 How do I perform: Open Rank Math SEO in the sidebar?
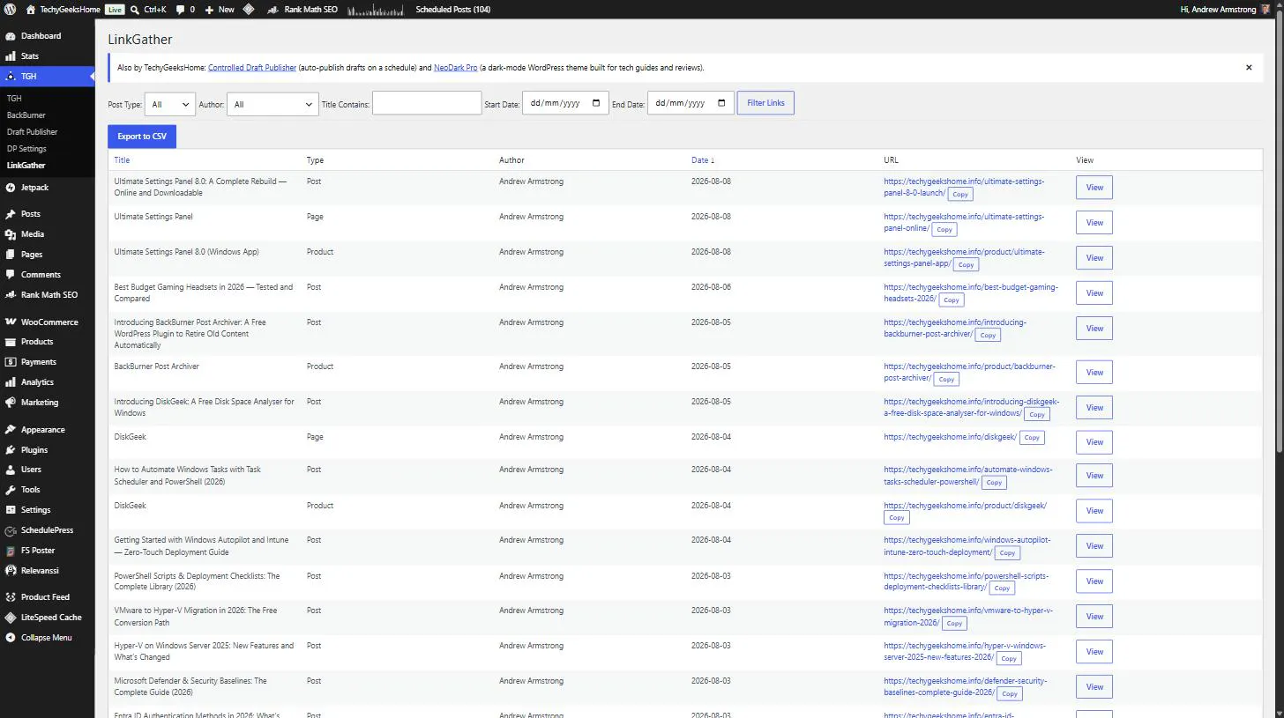tap(48, 295)
